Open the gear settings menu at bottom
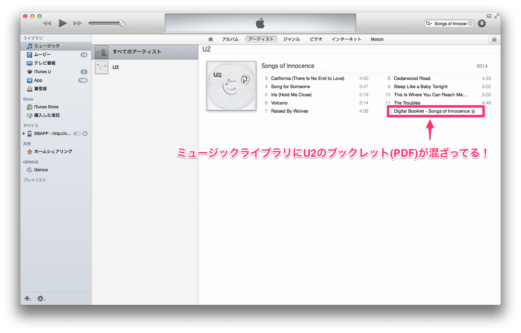Screen dimensions: 521x333 (x=41, y=299)
